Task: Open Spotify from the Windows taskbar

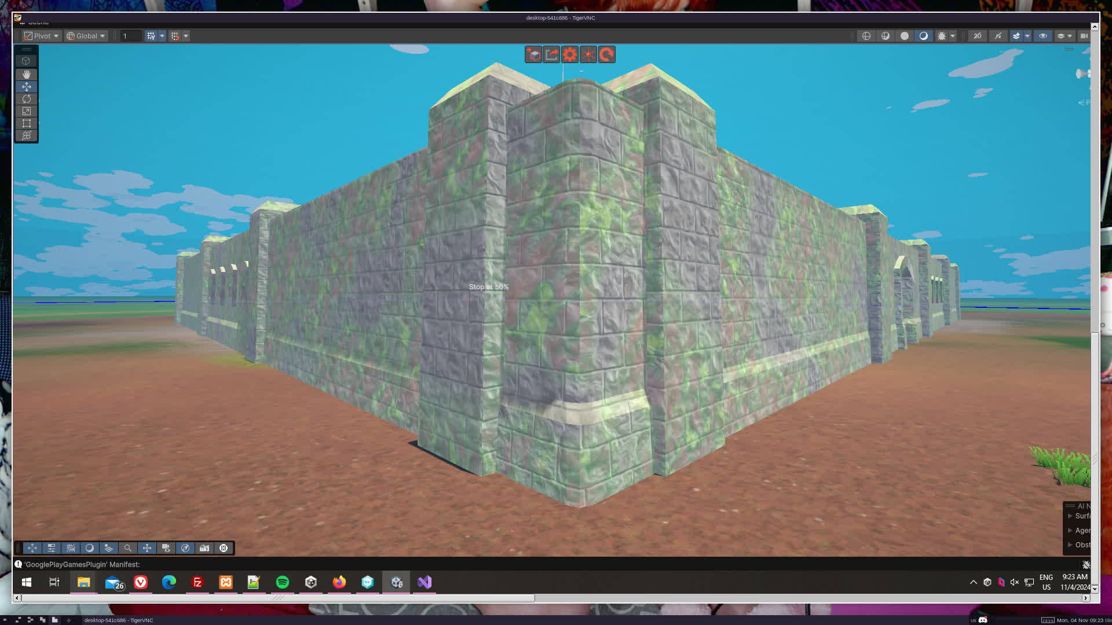Action: pyautogui.click(x=283, y=582)
